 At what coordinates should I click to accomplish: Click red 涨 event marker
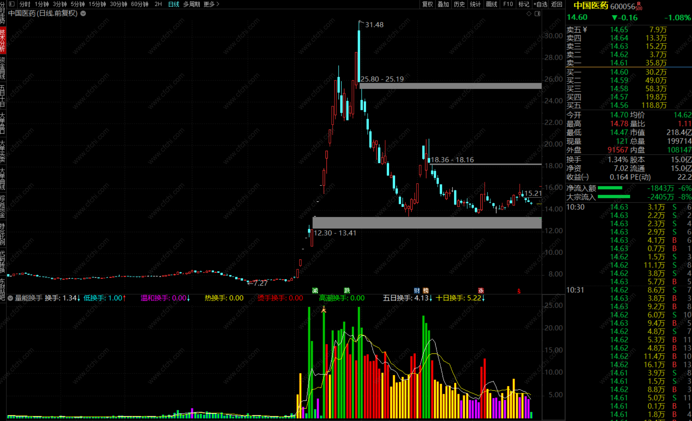pos(481,290)
